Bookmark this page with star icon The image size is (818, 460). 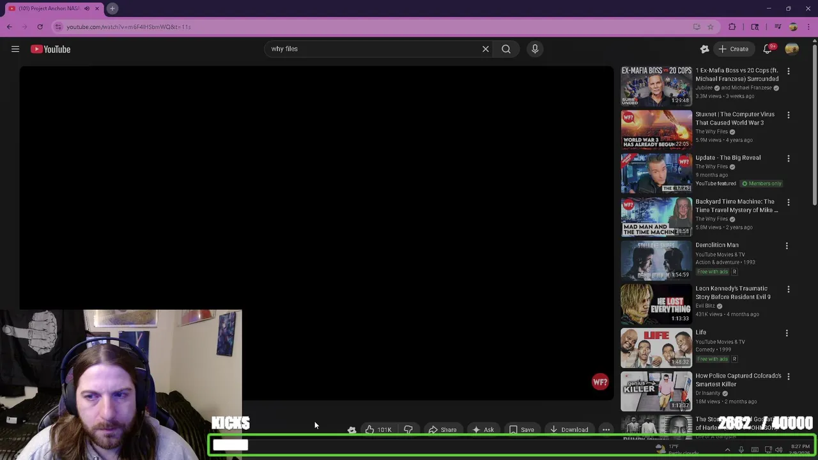point(710,27)
